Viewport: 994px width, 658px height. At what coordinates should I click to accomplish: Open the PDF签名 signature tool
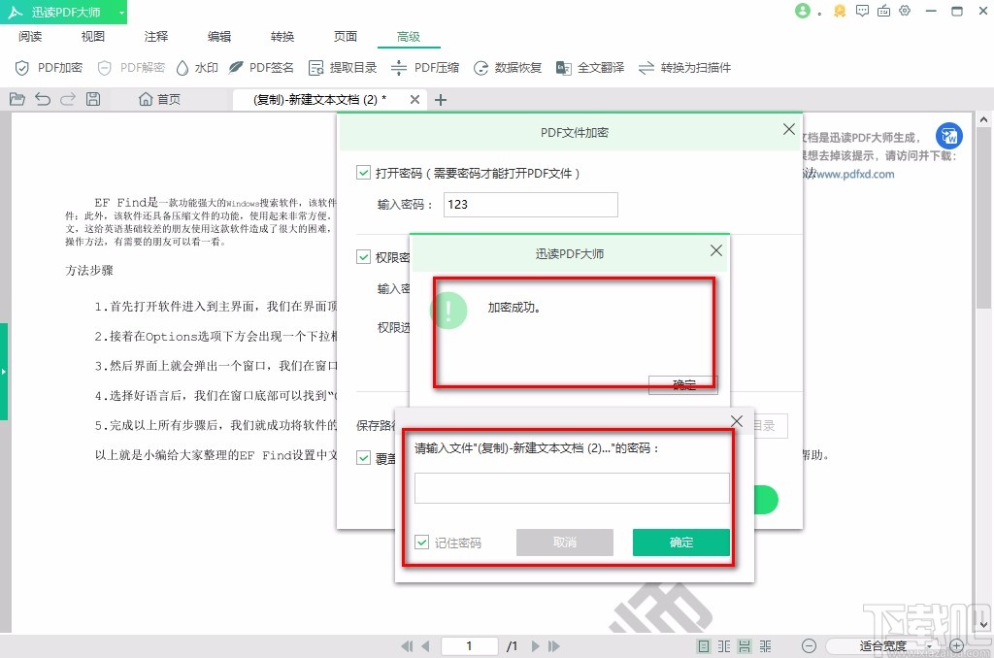click(261, 68)
